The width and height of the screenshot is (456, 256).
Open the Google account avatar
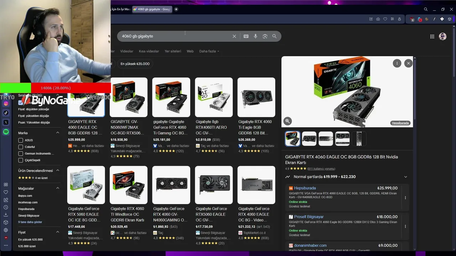click(443, 36)
